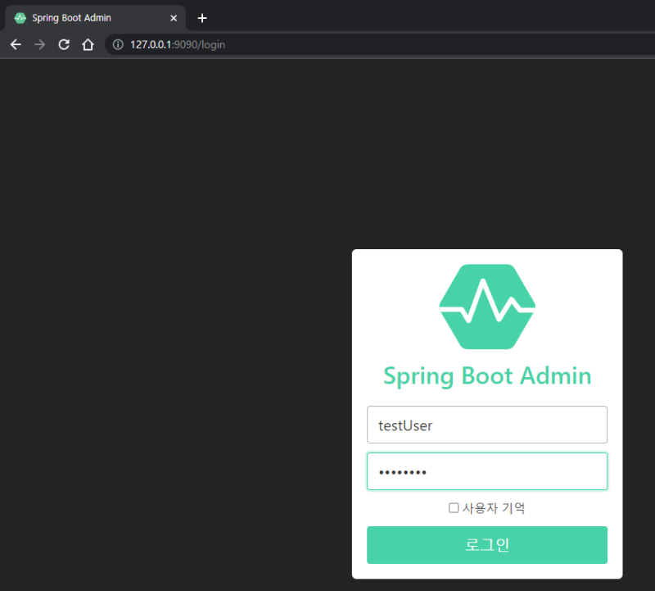Click the browser back arrow
The image size is (655, 591).
click(x=16, y=44)
